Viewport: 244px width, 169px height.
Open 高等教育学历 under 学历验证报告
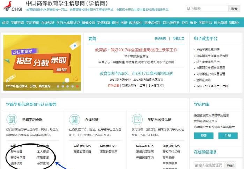tap(109, 152)
